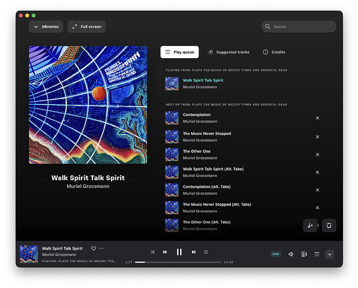The height and width of the screenshot is (288, 358).
Task: Click the Minimize button
Action: pos(46,26)
